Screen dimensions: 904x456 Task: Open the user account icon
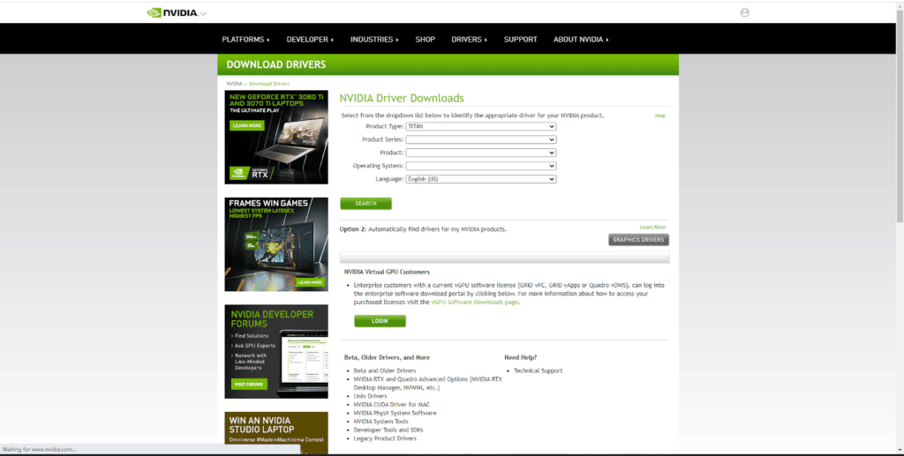pos(744,12)
